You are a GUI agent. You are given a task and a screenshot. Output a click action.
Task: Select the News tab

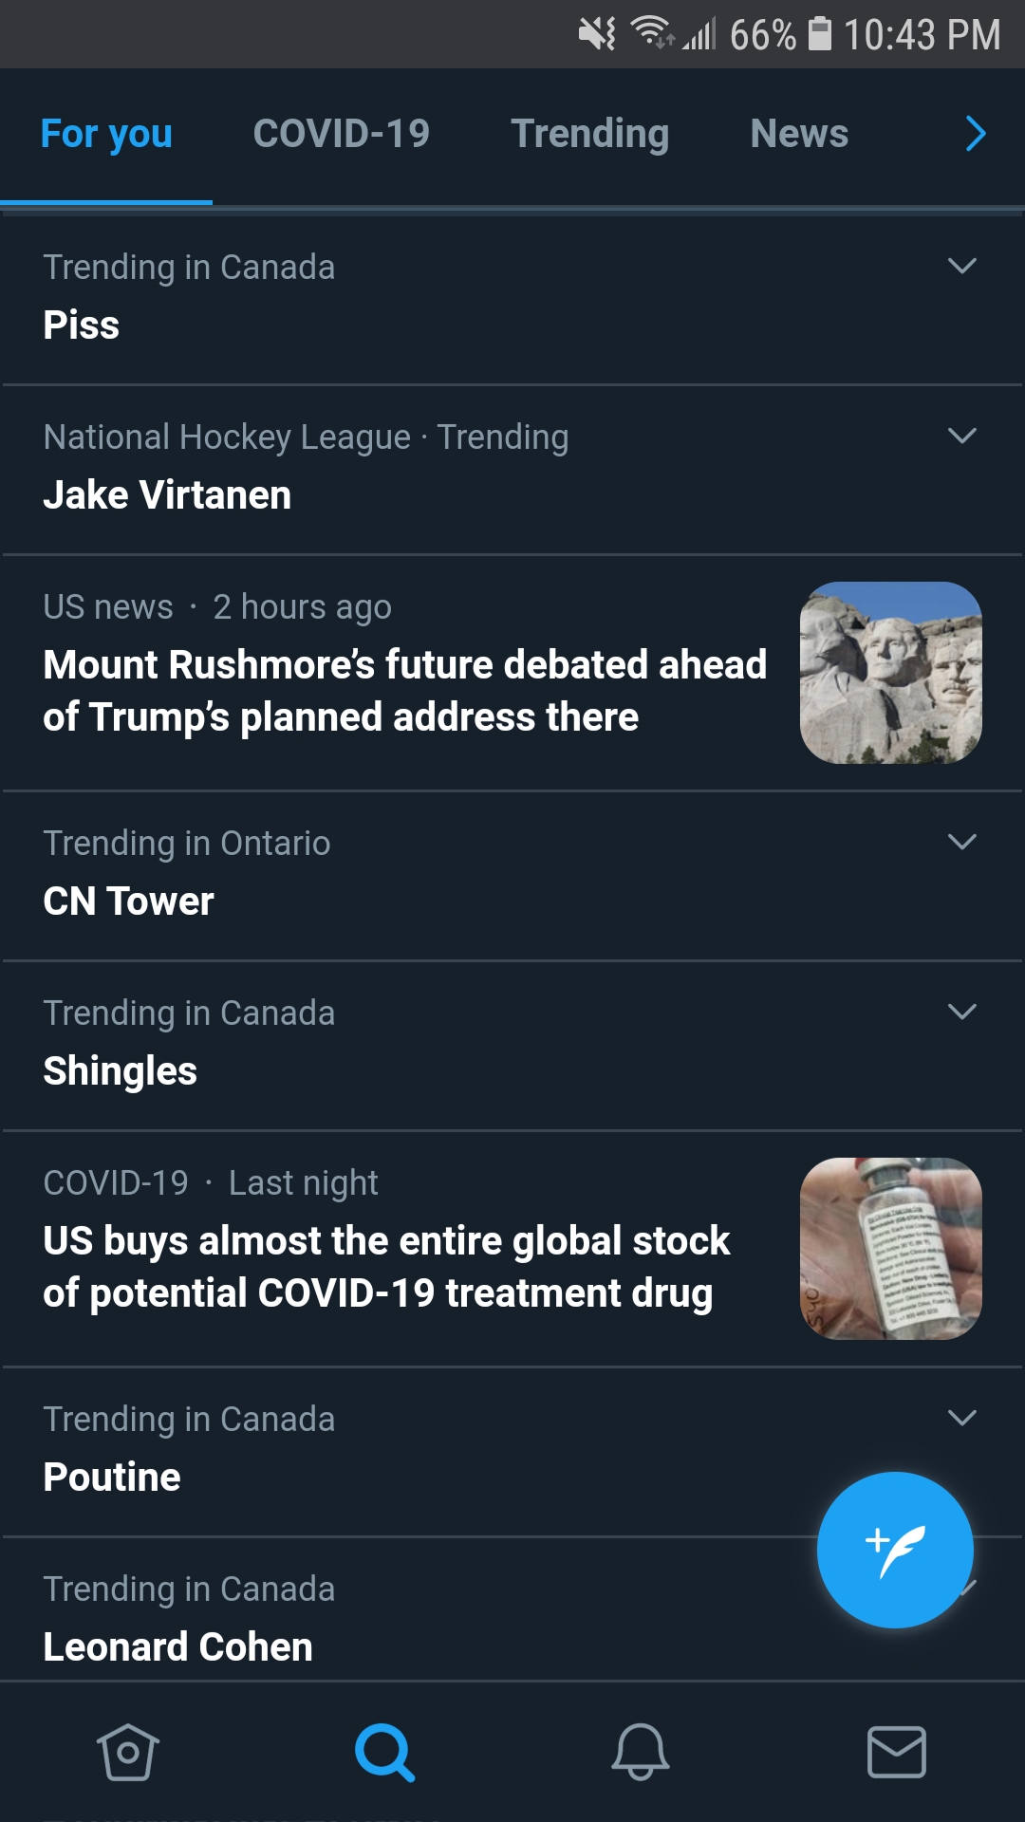(799, 134)
